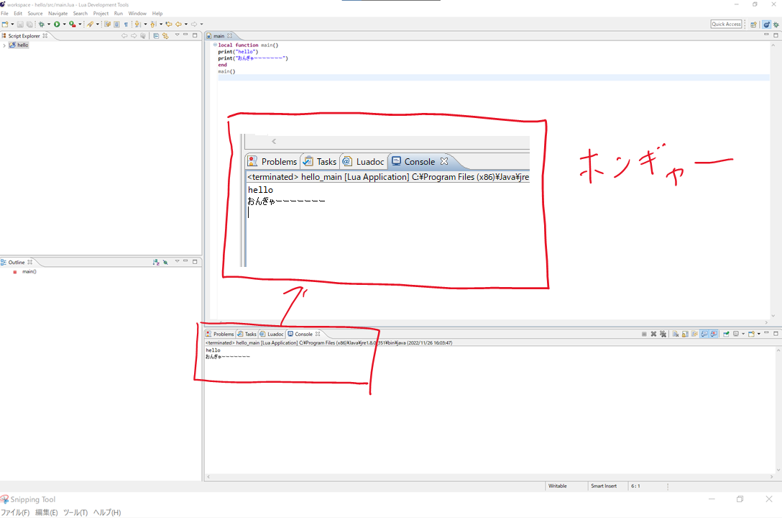This screenshot has height=518, width=782.
Task: Click the Save disk icon
Action: [20, 24]
